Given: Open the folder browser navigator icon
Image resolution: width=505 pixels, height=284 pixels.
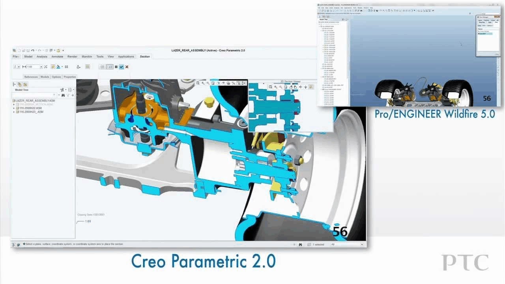Looking at the screenshot, I should [20, 84].
